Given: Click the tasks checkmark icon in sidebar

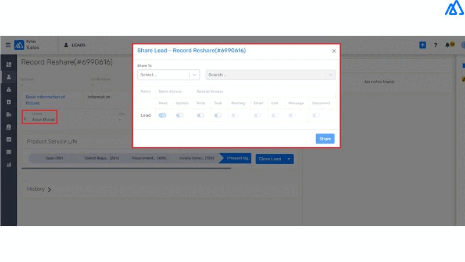Looking at the screenshot, I should (9, 139).
